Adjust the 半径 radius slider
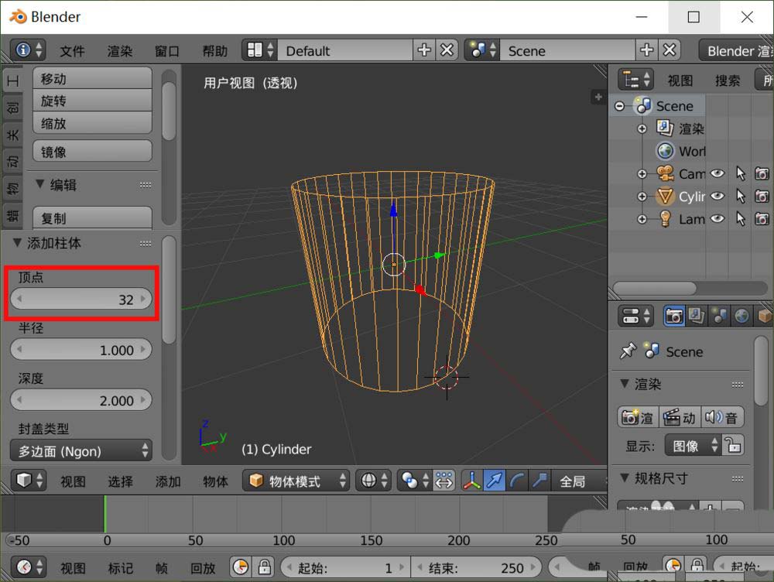This screenshot has width=774, height=582. click(x=80, y=350)
